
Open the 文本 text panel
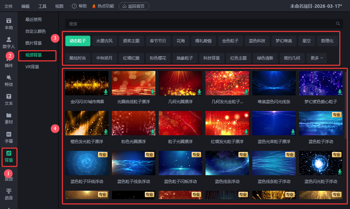pyautogui.click(x=9, y=99)
